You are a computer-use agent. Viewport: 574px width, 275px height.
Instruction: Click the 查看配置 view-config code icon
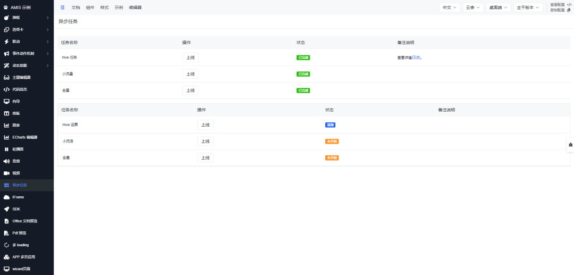(569, 4)
